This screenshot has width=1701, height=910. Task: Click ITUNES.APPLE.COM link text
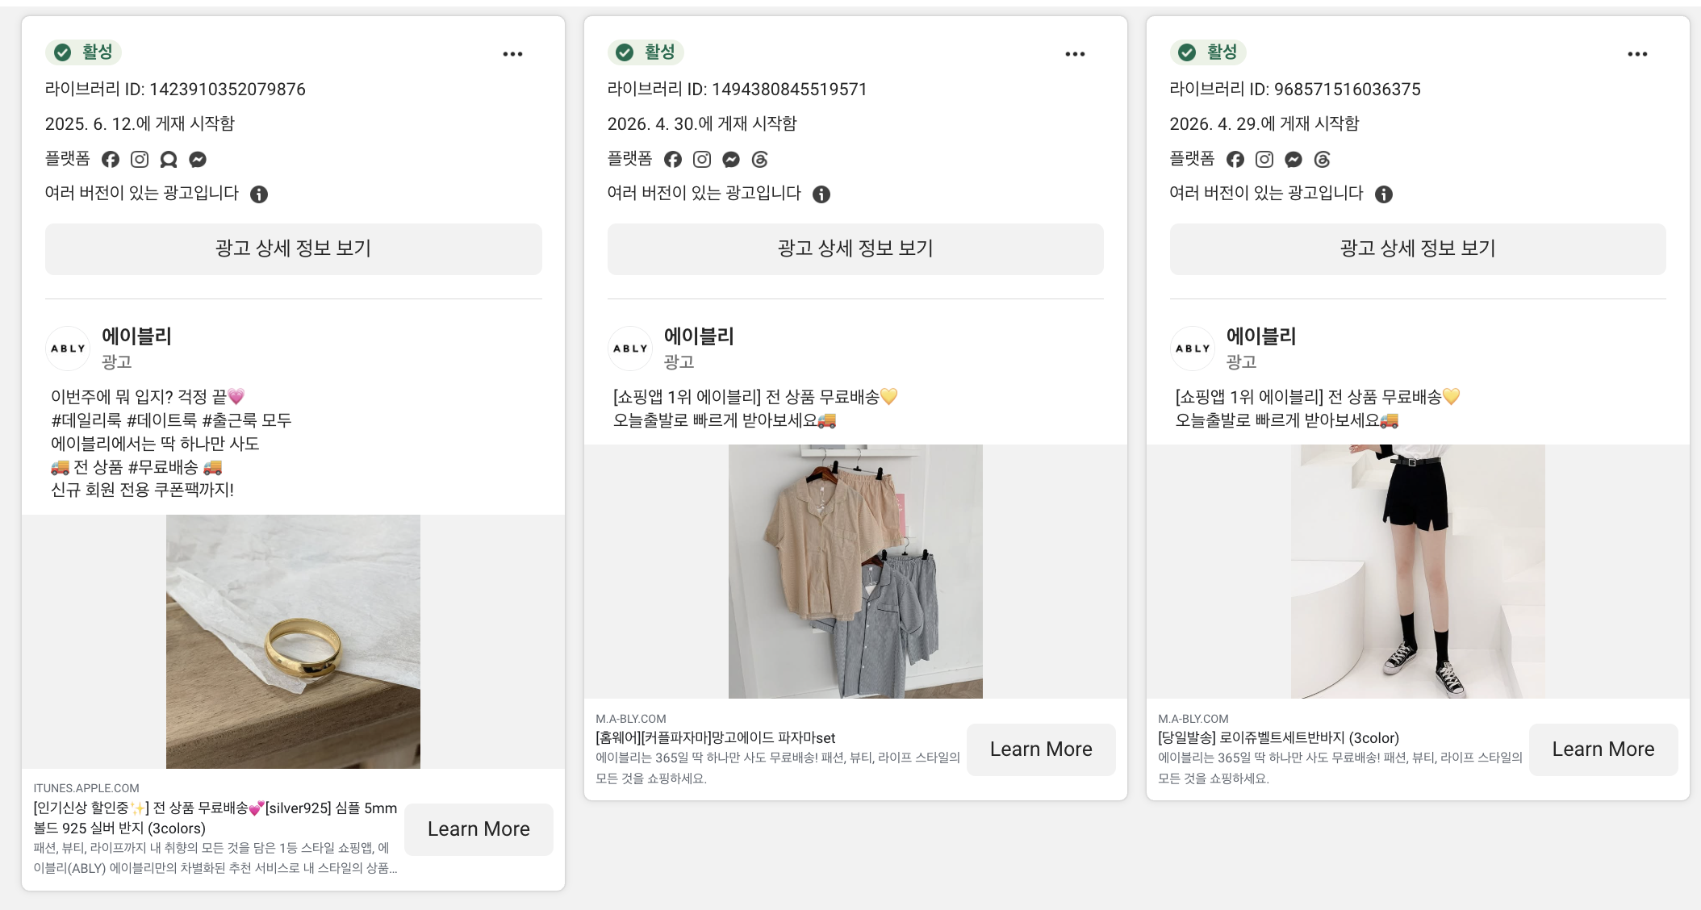86,788
